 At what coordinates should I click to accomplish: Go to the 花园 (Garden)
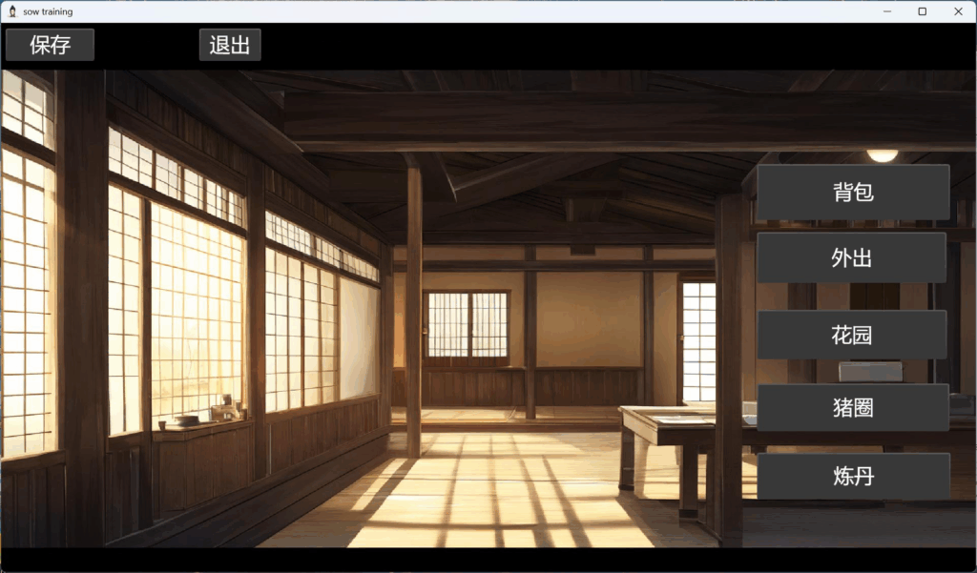851,336
